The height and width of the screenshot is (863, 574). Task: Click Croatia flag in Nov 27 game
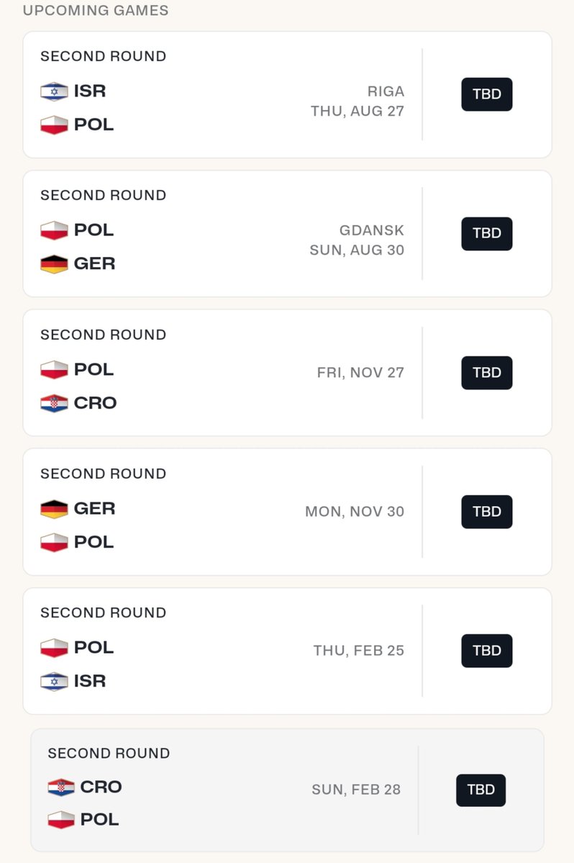54,404
